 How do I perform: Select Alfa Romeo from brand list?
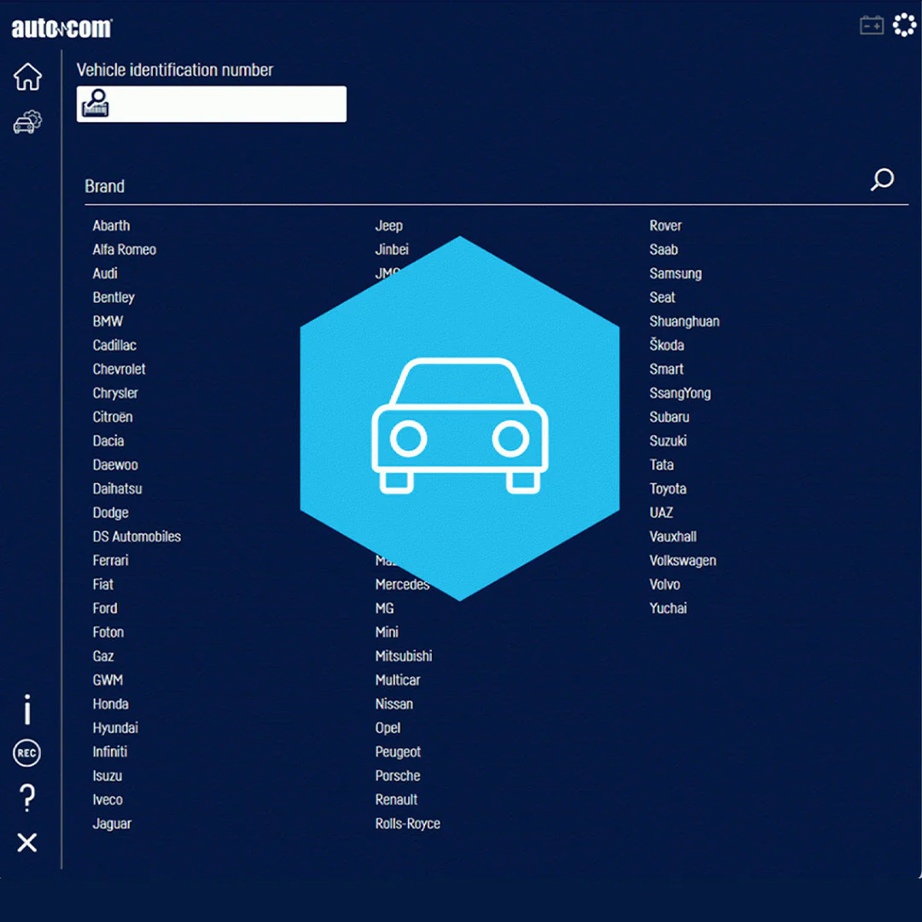(x=125, y=250)
